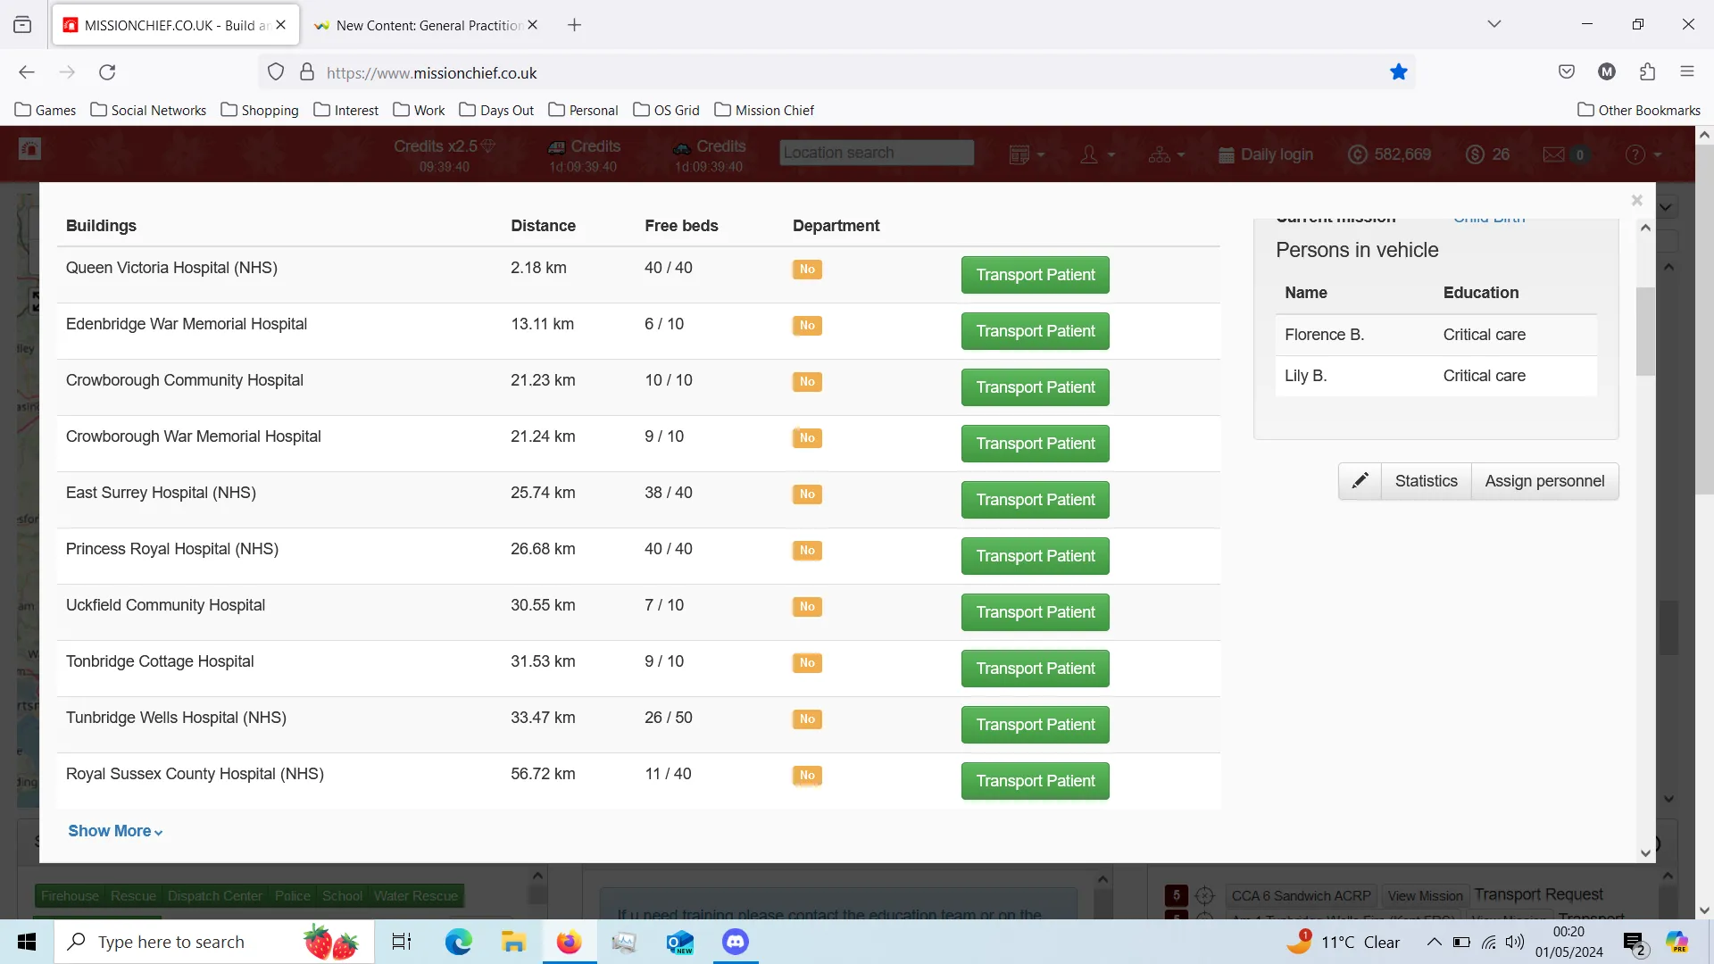
Task: Expand the Show More hospitals link
Action: click(x=115, y=831)
